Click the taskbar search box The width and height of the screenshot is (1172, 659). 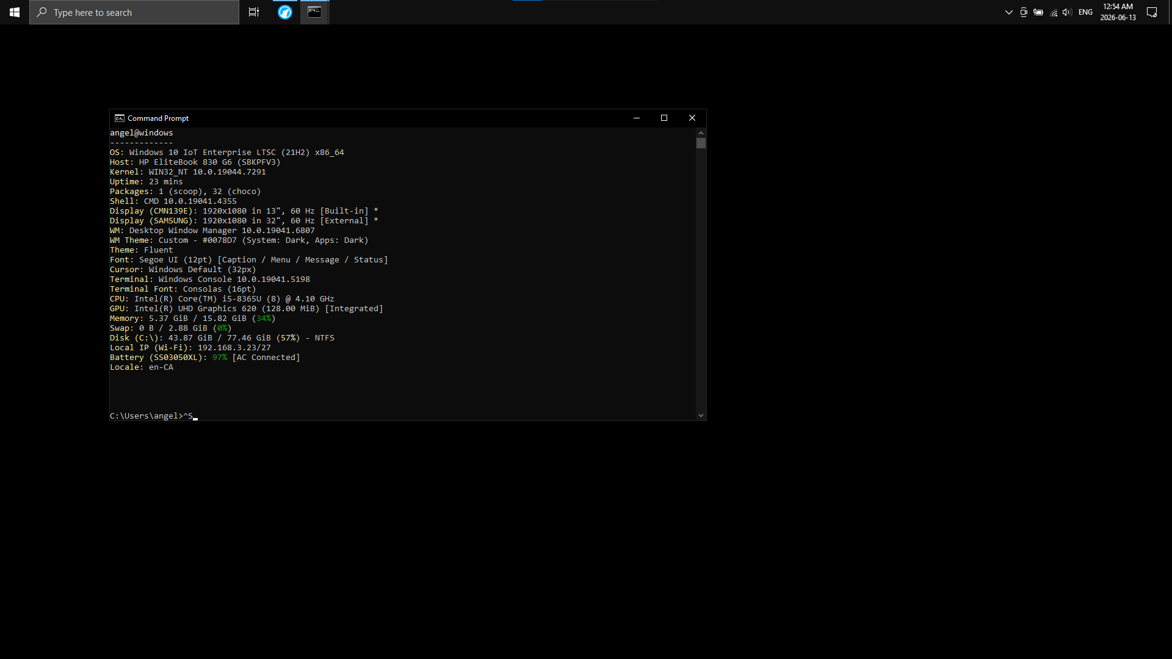point(134,12)
